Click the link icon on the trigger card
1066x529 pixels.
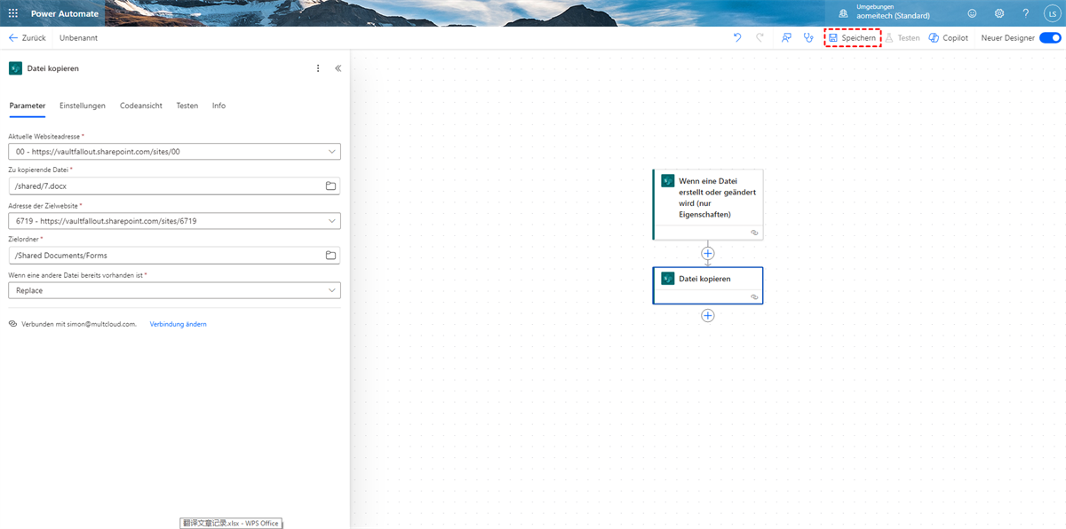tap(754, 232)
